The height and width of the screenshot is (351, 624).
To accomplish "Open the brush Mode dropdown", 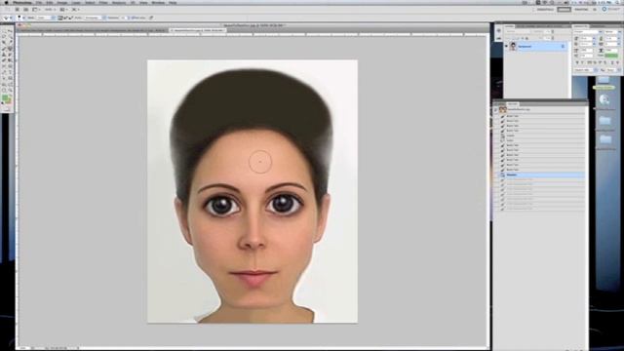I will [x=46, y=18].
